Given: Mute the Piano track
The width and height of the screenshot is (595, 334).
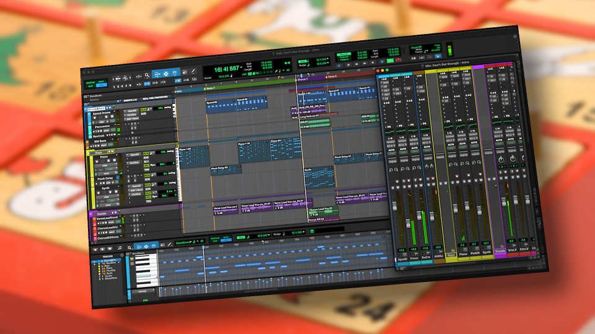Looking at the screenshot, I should (114, 160).
